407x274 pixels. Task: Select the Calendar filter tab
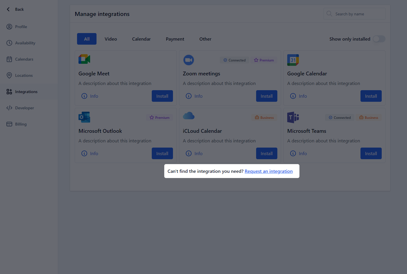point(141,39)
